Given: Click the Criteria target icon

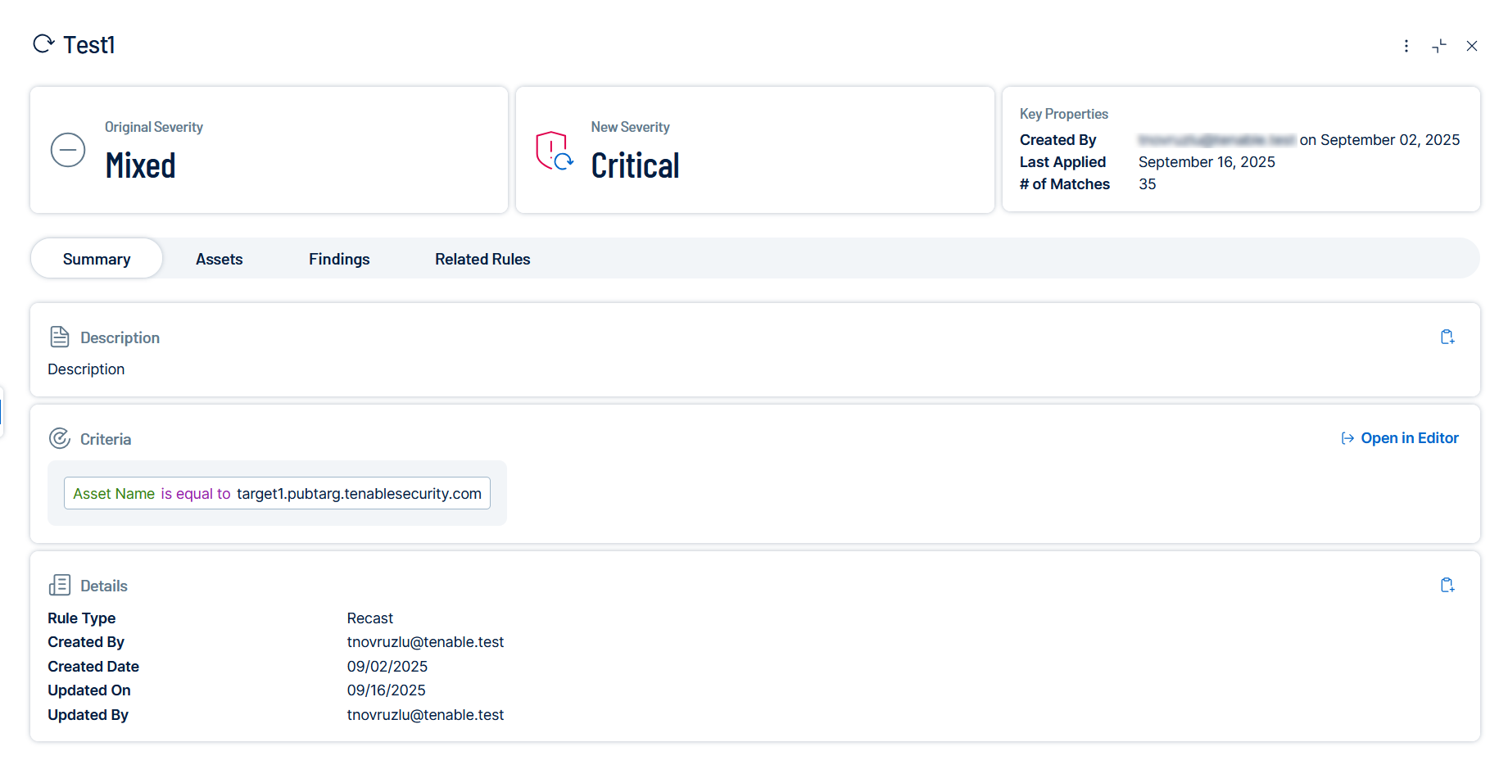Looking at the screenshot, I should 60,438.
